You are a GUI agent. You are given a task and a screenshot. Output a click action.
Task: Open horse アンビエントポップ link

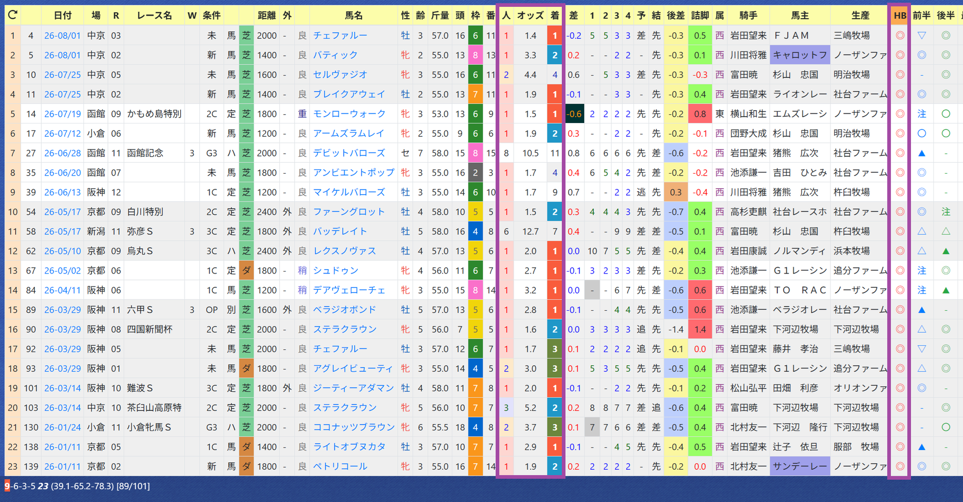(x=354, y=173)
